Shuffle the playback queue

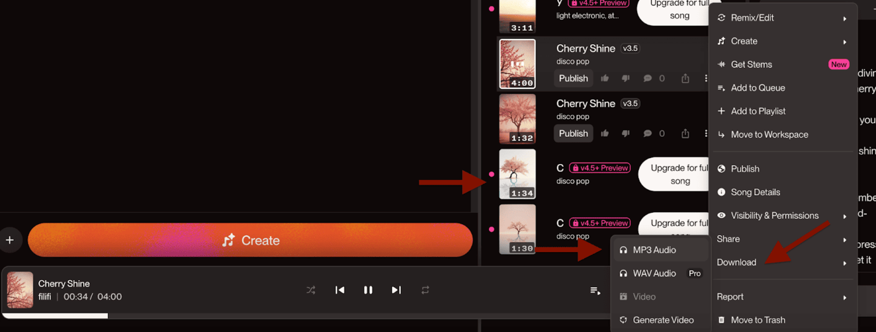coord(311,290)
